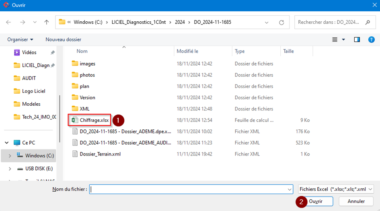Collapse the Ce PC tree node
This screenshot has width=380, height=211.
[7, 143]
